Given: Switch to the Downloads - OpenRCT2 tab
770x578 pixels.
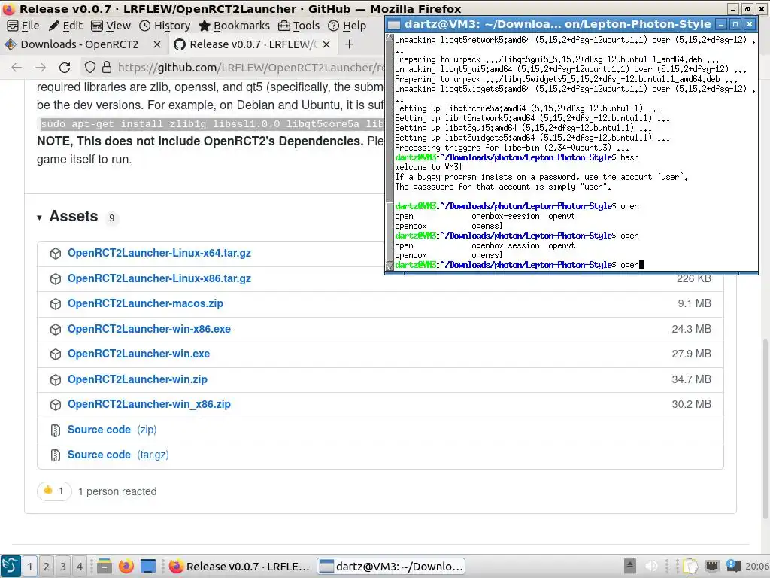Looking at the screenshot, I should (79, 44).
